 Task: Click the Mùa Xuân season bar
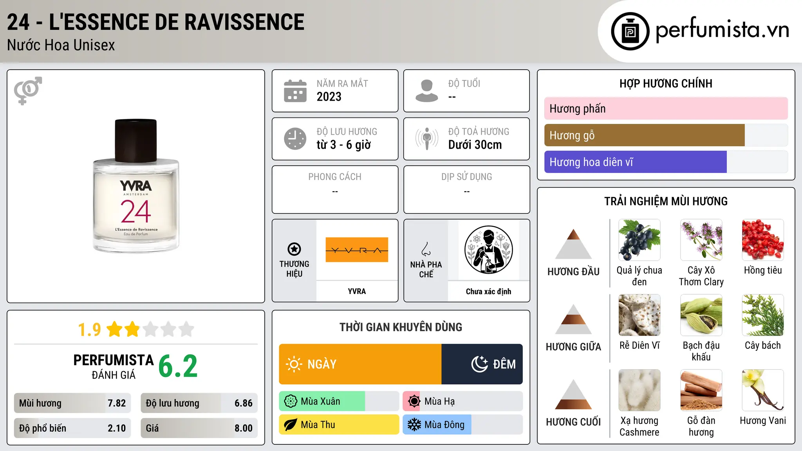coord(339,401)
